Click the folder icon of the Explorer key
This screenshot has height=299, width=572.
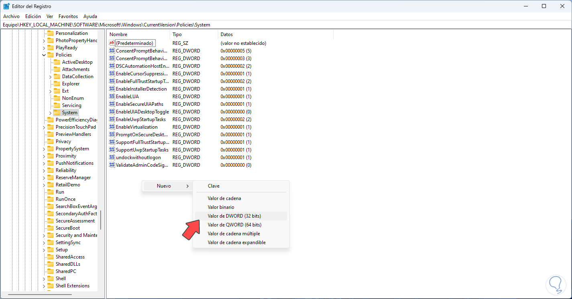pos(57,84)
